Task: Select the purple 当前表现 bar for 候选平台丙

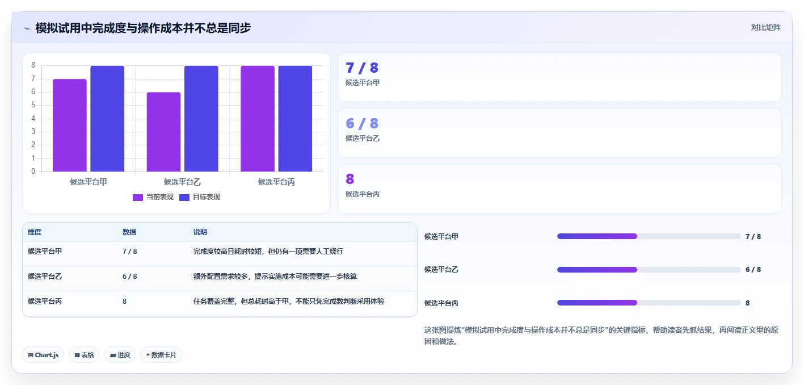Action: pos(258,119)
